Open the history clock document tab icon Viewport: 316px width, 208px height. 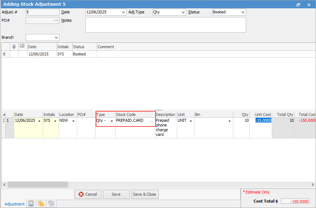(51, 204)
